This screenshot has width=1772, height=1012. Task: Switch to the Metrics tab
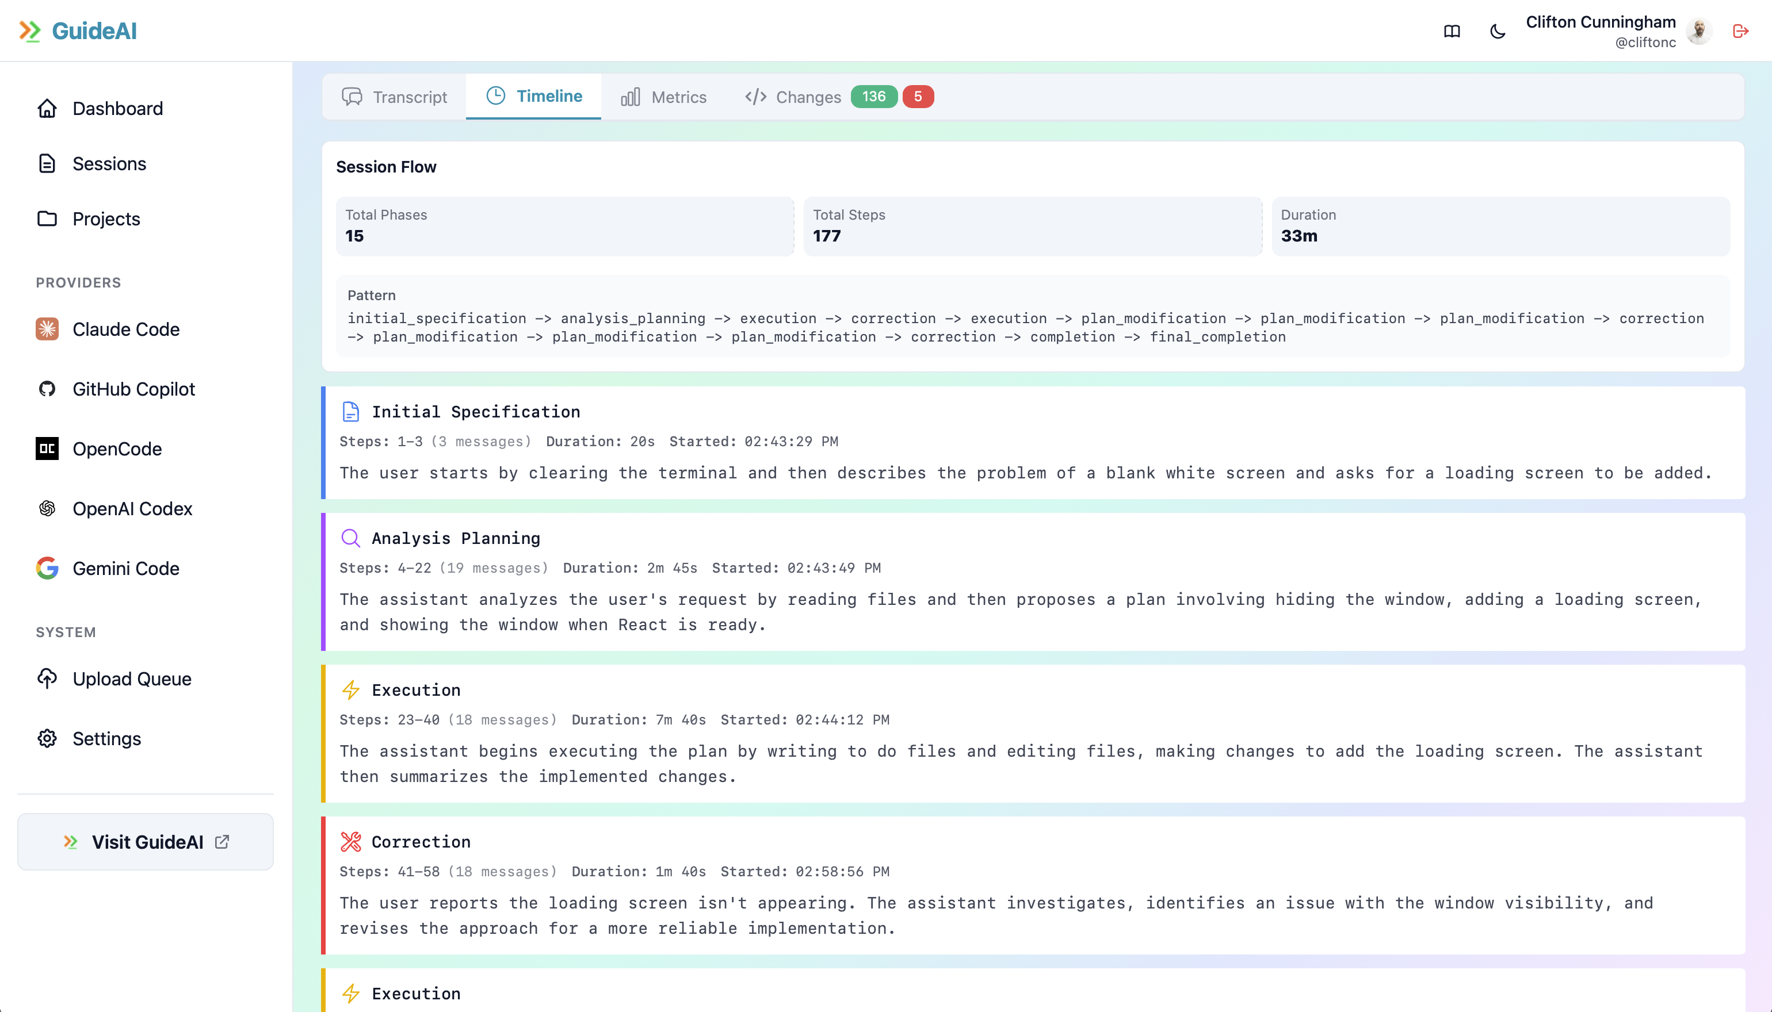(663, 97)
